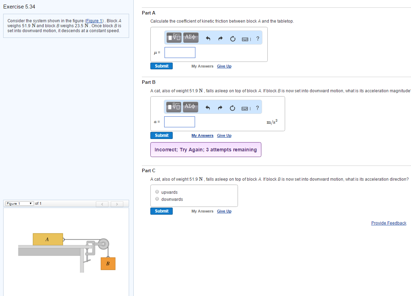Click the previous figure chevron arrow
Image resolution: width=411 pixels, height=296 pixels.
[x=102, y=204]
